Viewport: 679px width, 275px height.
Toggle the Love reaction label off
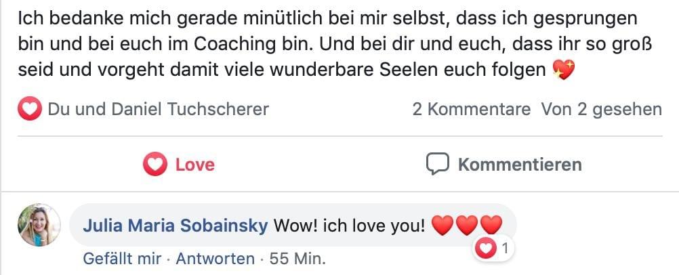click(x=195, y=165)
